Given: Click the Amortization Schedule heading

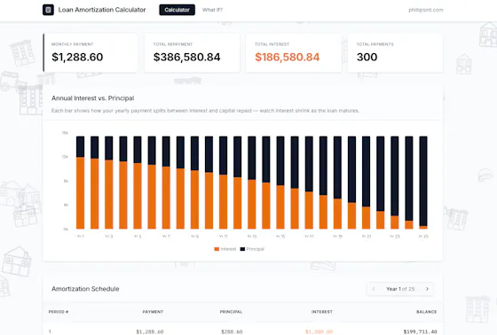Looking at the screenshot, I should click(x=85, y=289).
